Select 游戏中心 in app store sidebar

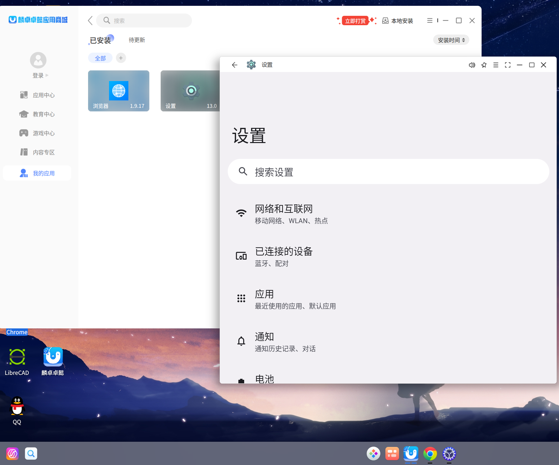click(x=37, y=133)
